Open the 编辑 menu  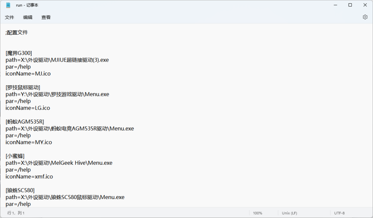coord(28,17)
